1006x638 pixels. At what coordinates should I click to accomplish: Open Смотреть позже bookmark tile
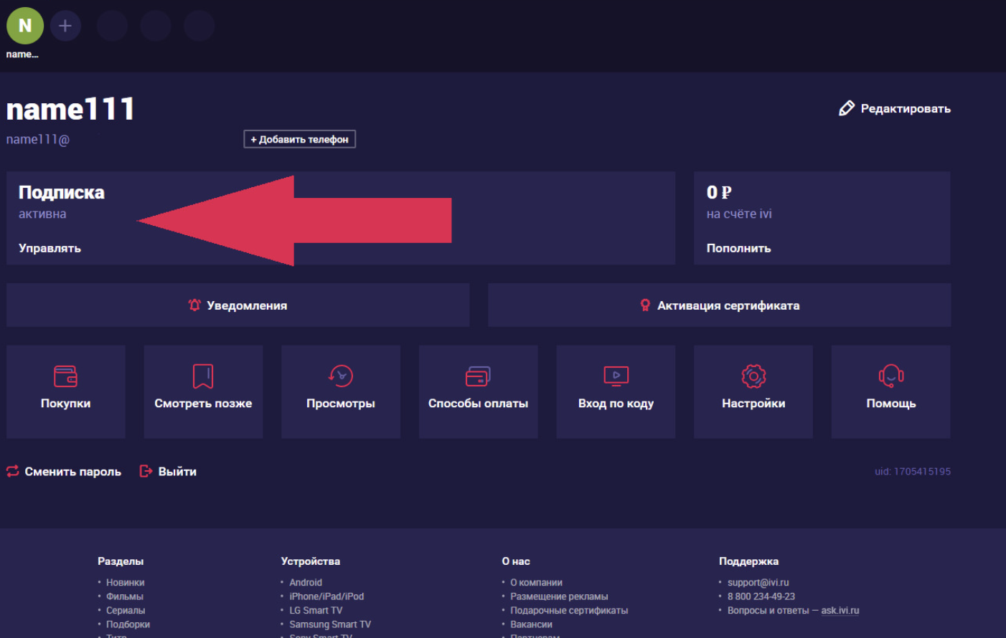tap(203, 391)
